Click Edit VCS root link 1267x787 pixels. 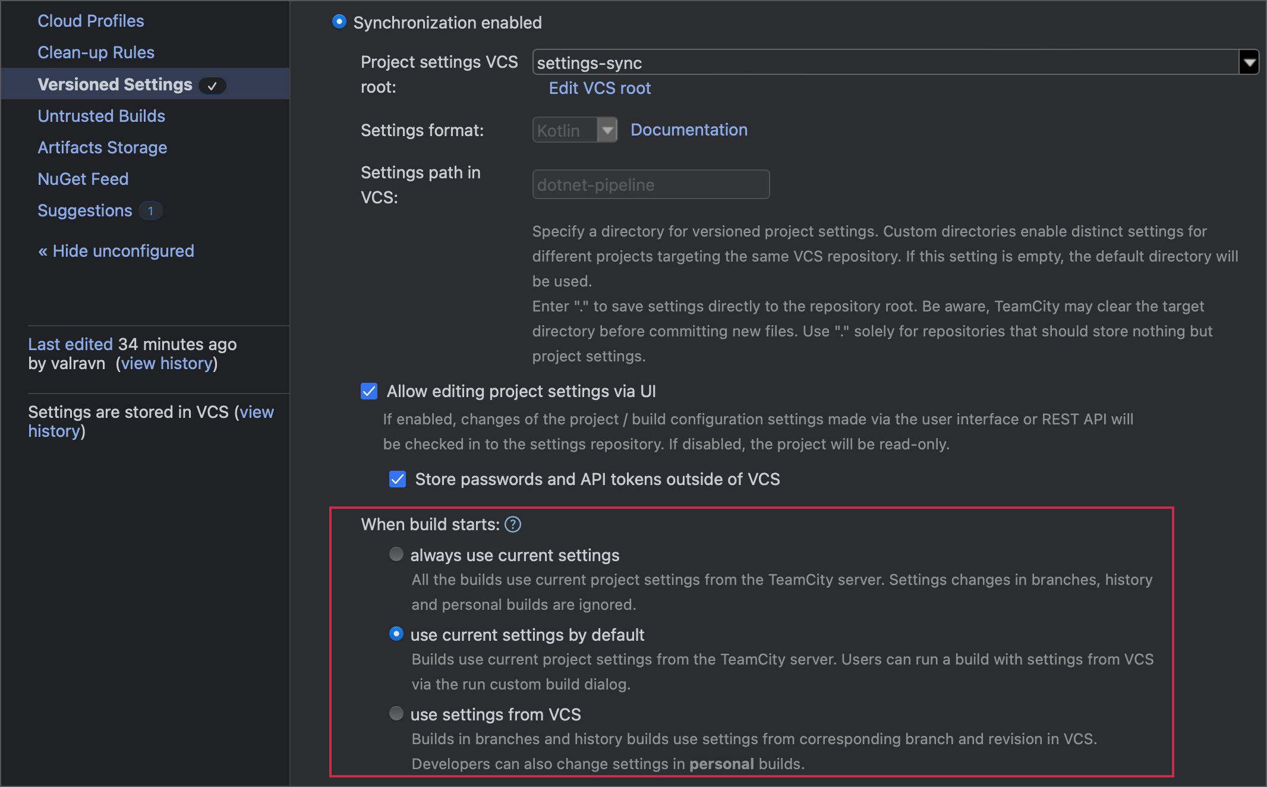click(600, 88)
